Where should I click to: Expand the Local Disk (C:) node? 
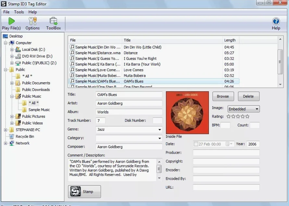12,50
